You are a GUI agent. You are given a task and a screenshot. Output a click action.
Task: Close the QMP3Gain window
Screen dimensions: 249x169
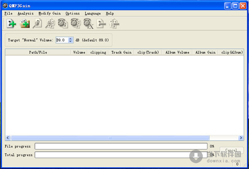243,6
